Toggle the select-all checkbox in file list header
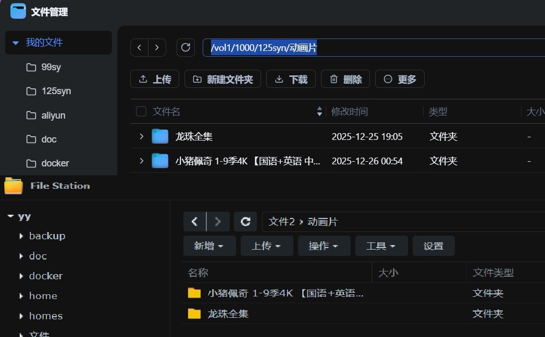This screenshot has height=337, width=545. point(140,111)
